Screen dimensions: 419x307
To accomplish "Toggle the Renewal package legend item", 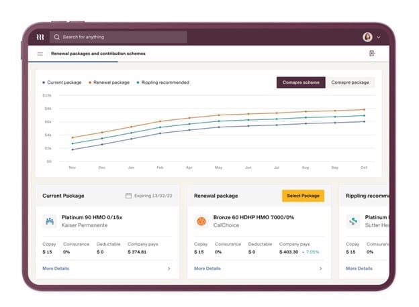I will pos(110,82).
